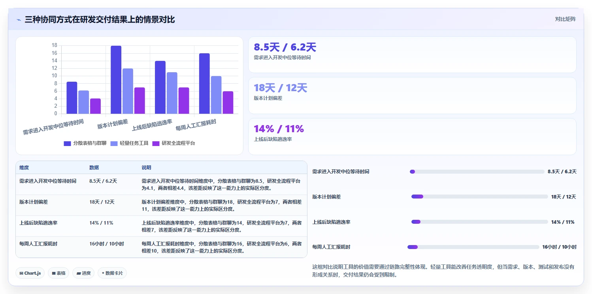Viewport: 592px width, 294px height.
Task: Click the 对比矩阵 label in header
Action: pyautogui.click(x=565, y=19)
